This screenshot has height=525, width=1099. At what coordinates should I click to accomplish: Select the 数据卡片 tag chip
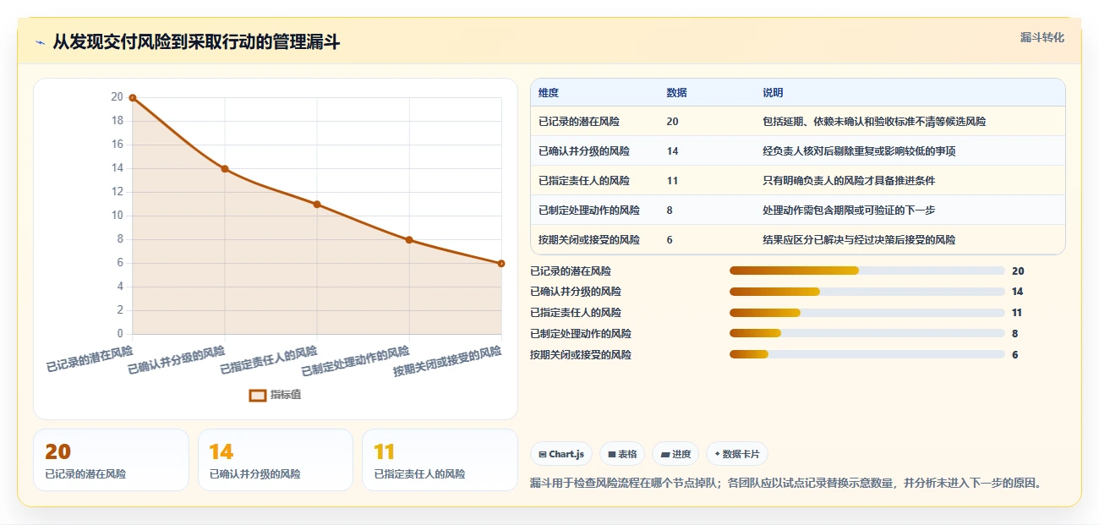(737, 454)
